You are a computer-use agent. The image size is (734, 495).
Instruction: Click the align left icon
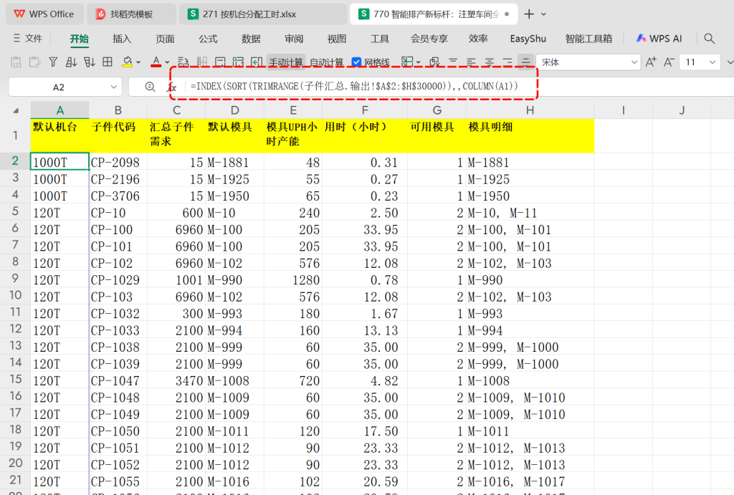tap(472, 62)
